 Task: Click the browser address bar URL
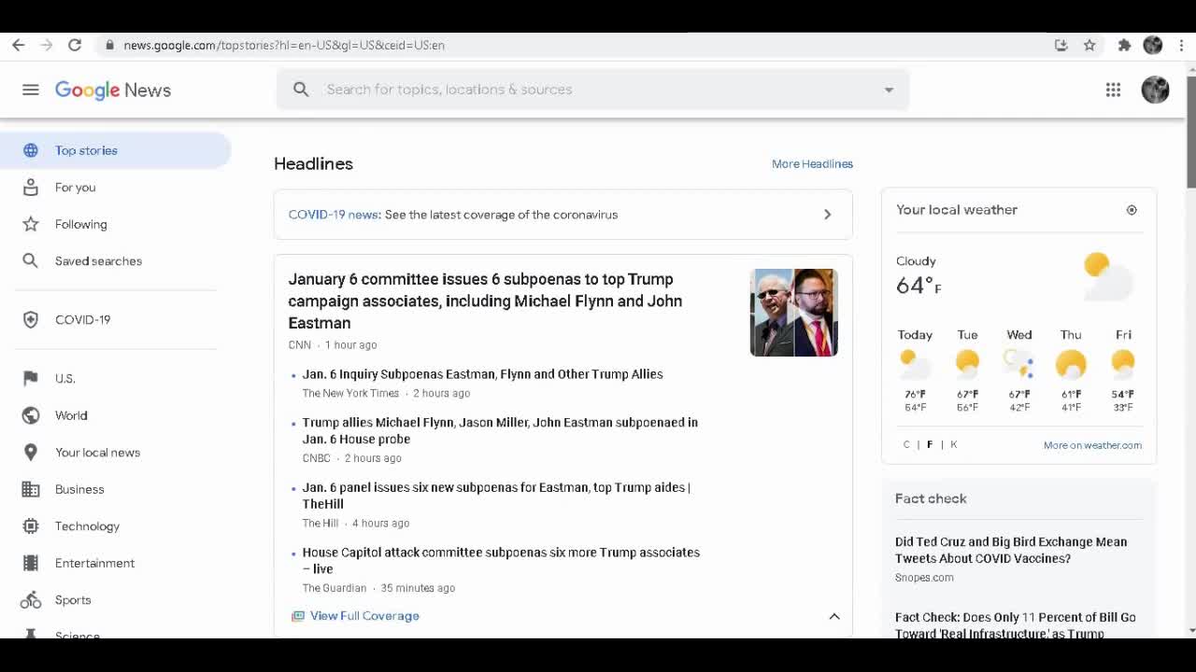(284, 45)
